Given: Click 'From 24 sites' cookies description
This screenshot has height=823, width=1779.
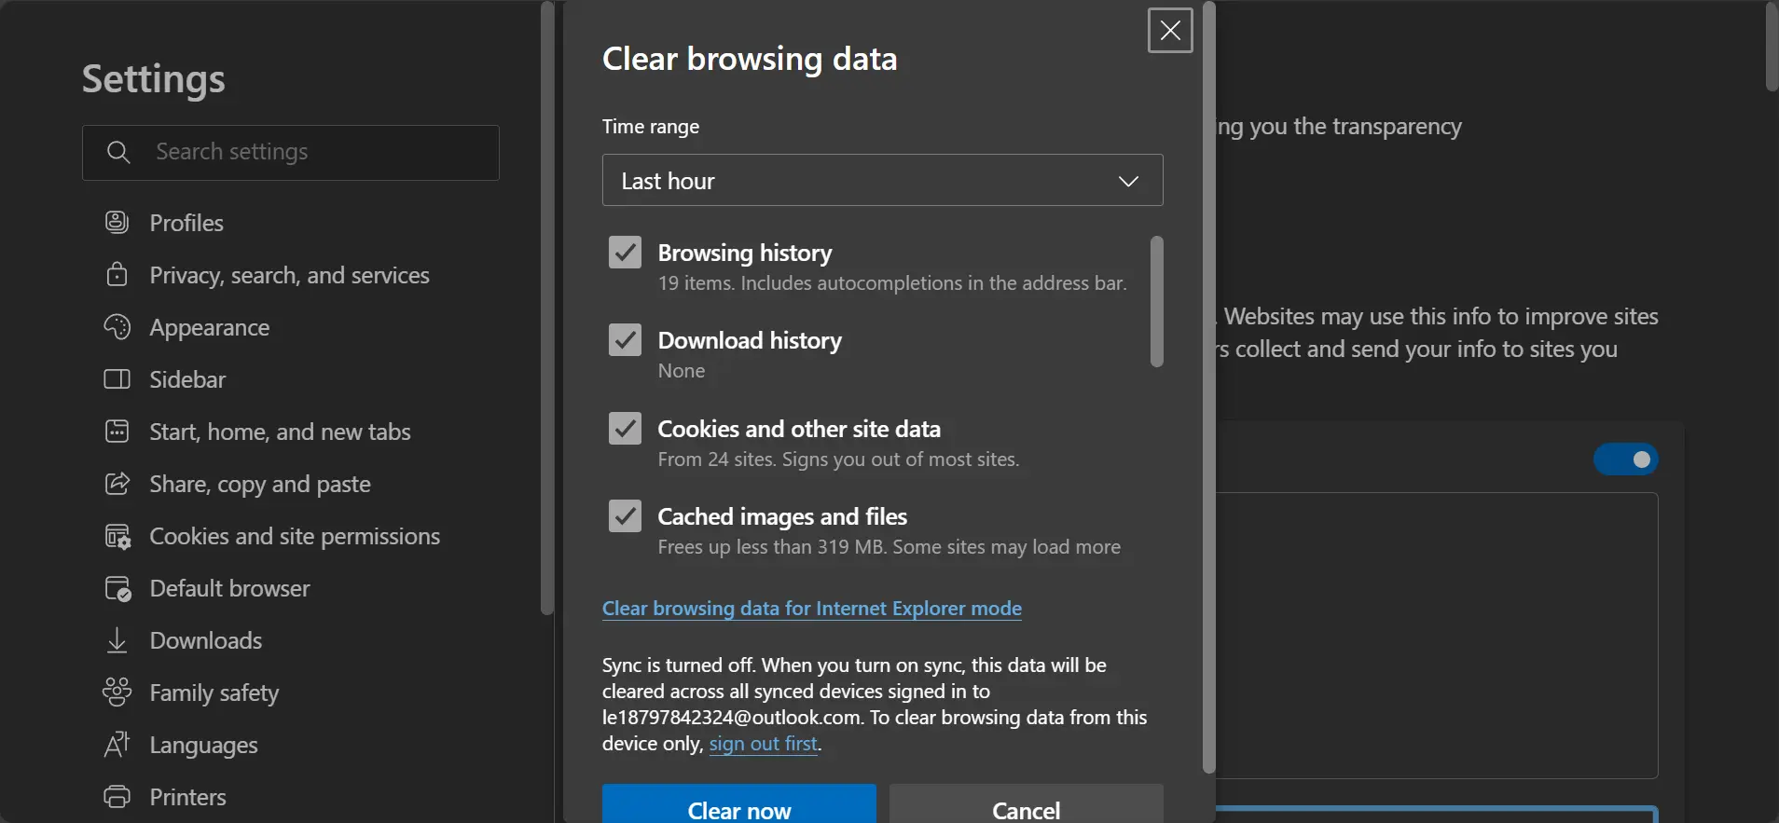Looking at the screenshot, I should point(838,459).
